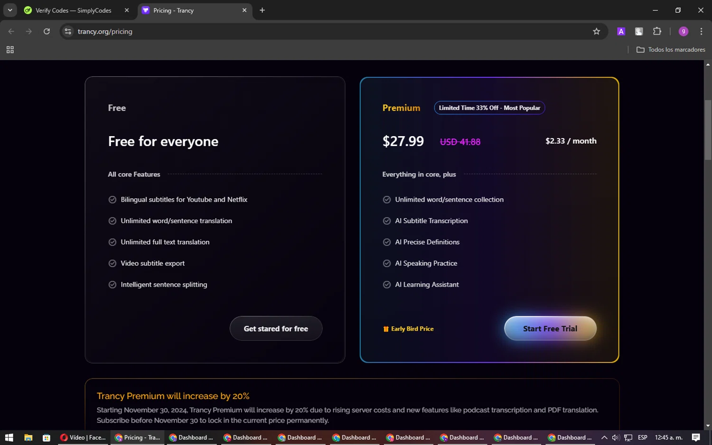Click the Start Free Trial button
712x445 pixels.
(550, 328)
